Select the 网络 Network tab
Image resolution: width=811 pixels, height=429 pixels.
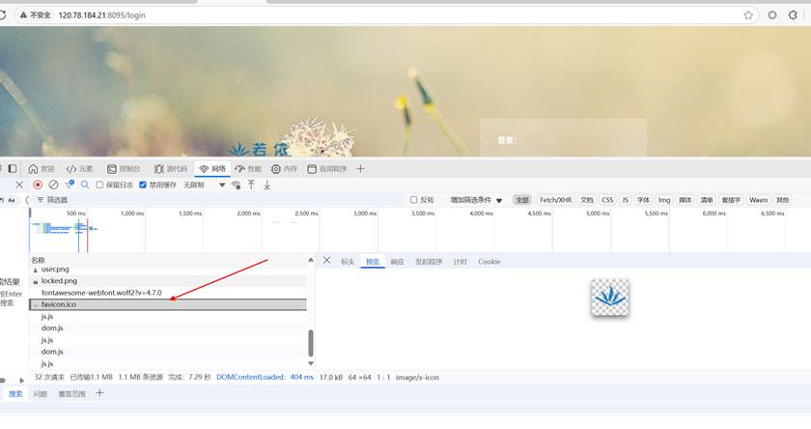(x=212, y=169)
